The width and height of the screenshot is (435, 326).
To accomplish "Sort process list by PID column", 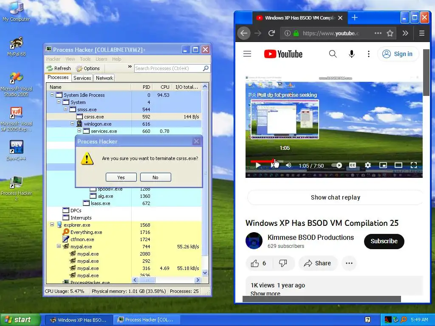I will (x=141, y=87).
